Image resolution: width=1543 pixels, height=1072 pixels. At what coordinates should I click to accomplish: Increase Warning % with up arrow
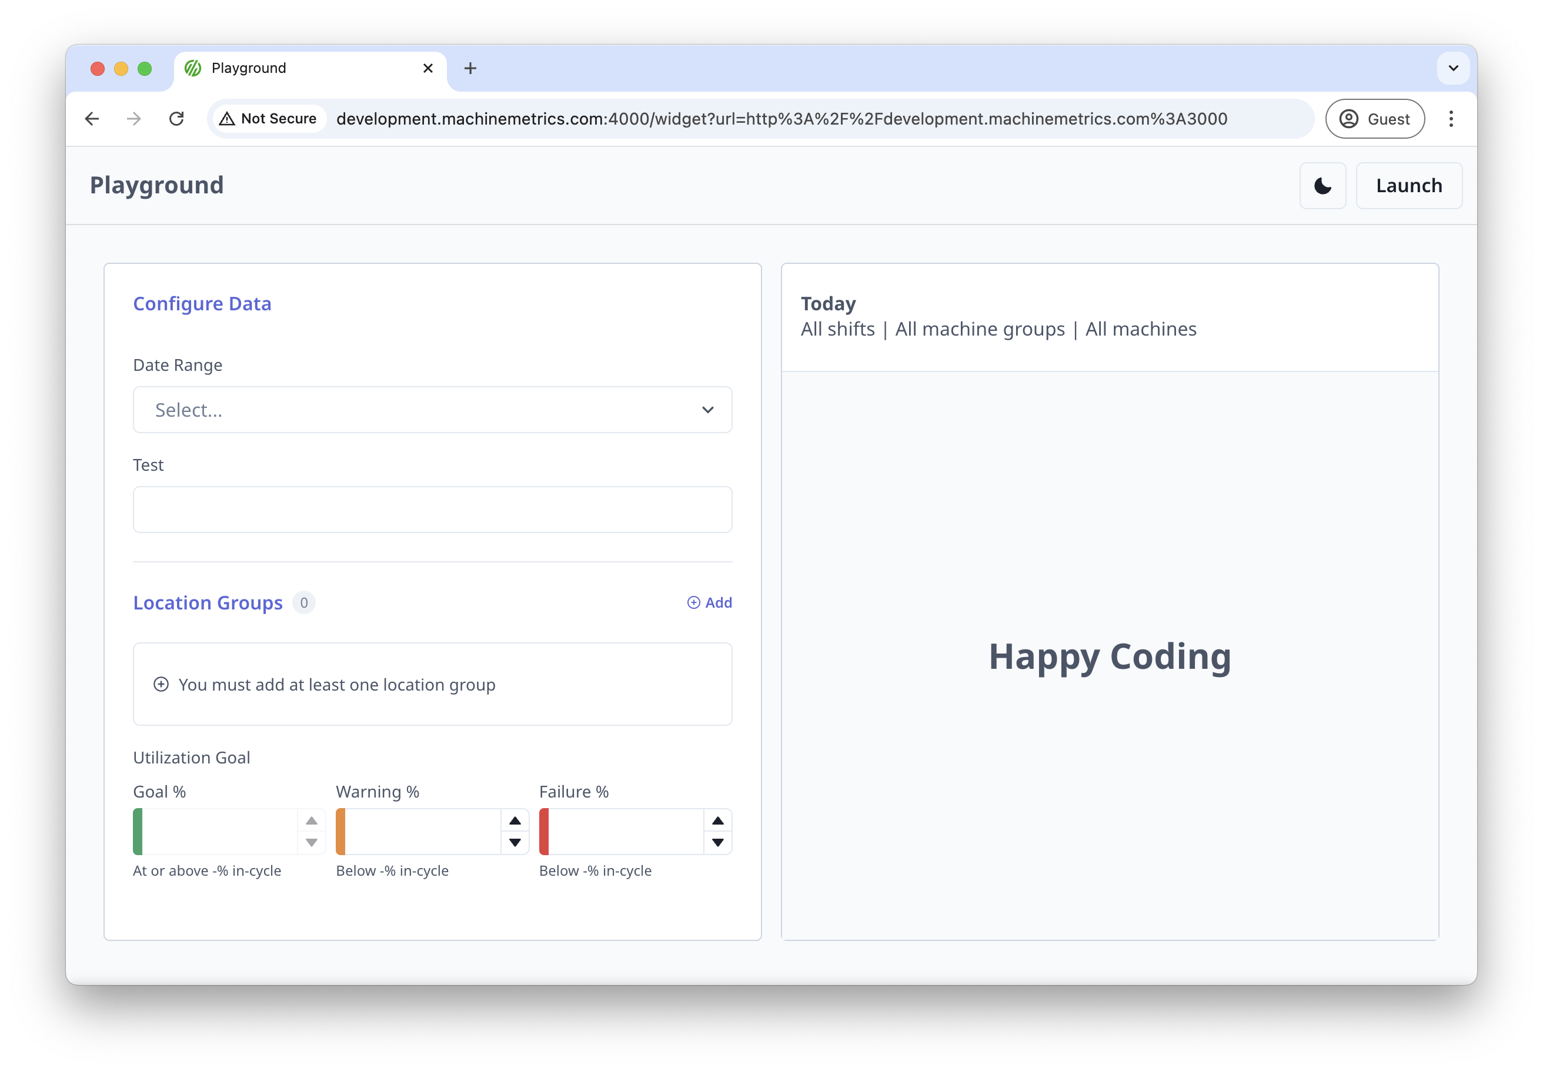click(515, 821)
